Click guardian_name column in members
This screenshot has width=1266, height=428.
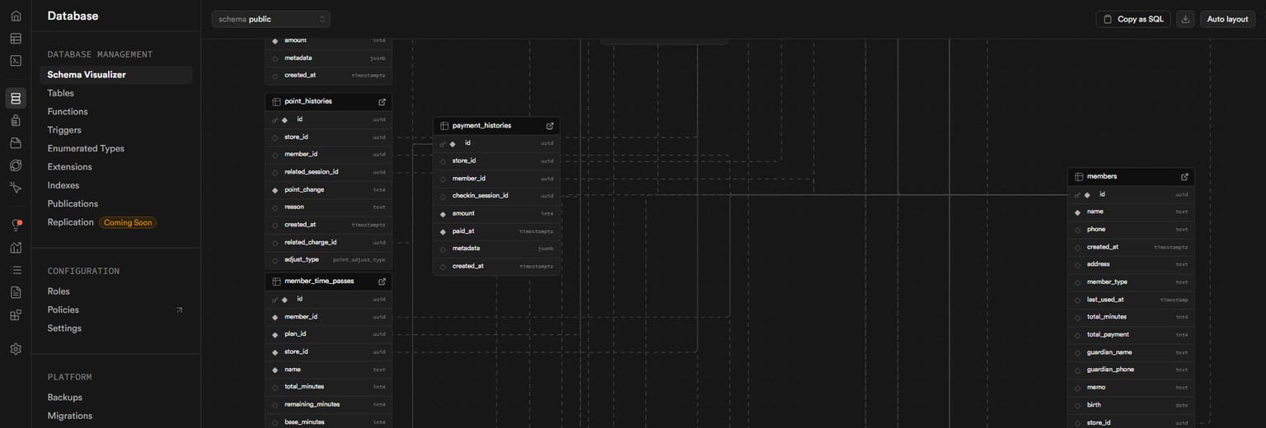pyautogui.click(x=1131, y=352)
